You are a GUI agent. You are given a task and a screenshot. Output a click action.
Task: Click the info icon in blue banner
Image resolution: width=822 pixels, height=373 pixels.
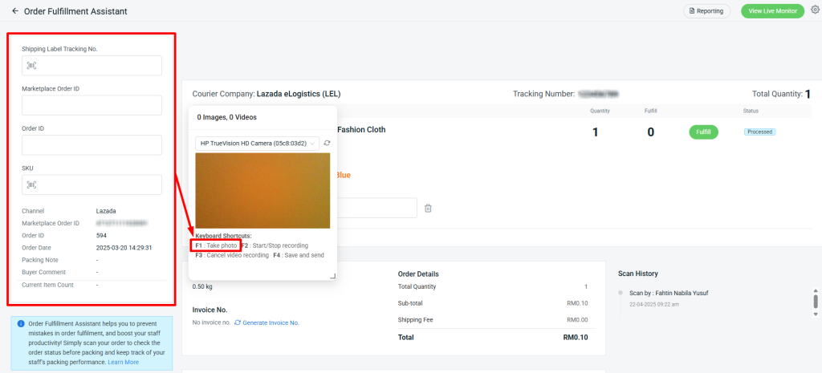(20, 323)
